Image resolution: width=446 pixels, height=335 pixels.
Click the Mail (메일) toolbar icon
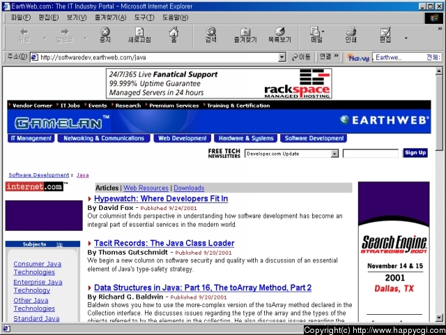click(x=316, y=35)
